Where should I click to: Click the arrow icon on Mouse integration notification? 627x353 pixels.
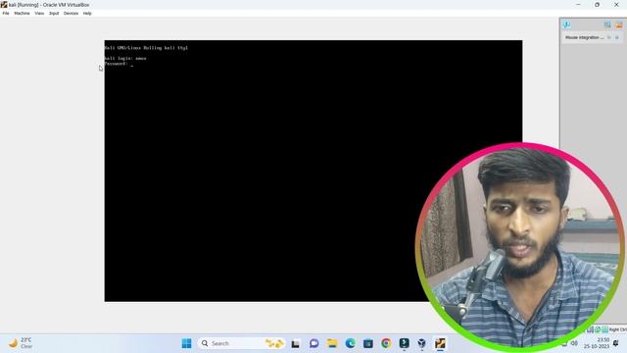pyautogui.click(x=609, y=37)
